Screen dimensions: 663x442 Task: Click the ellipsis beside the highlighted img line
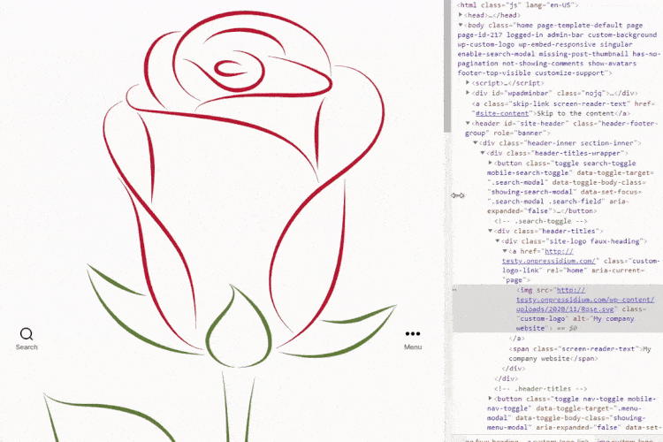point(454,290)
